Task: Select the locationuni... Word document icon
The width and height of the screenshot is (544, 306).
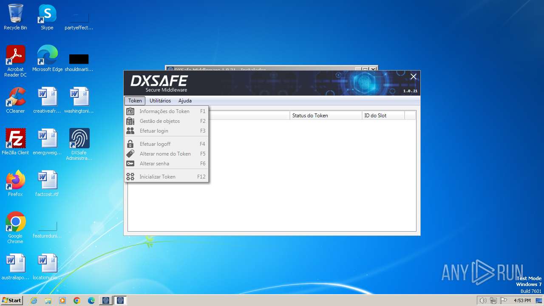Action: tap(47, 267)
